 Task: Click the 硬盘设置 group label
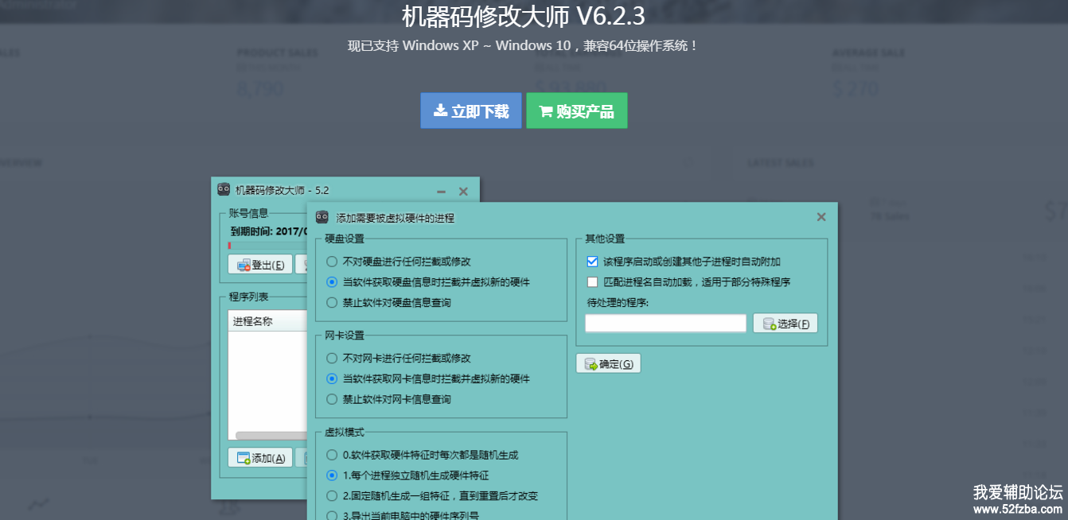[x=344, y=239]
